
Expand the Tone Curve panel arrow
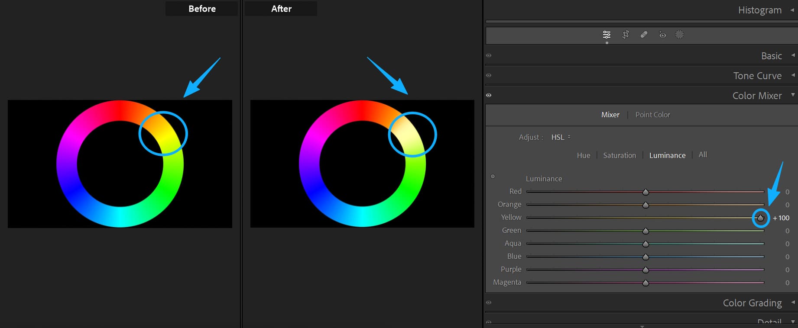tap(792, 75)
